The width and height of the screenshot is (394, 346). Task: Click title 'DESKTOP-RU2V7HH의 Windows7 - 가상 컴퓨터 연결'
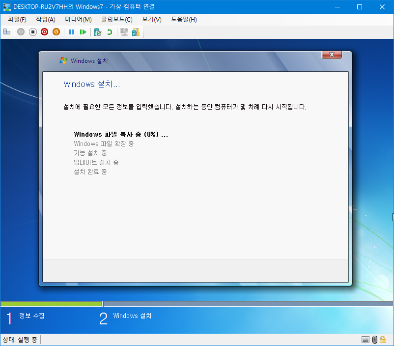pyautogui.click(x=84, y=7)
